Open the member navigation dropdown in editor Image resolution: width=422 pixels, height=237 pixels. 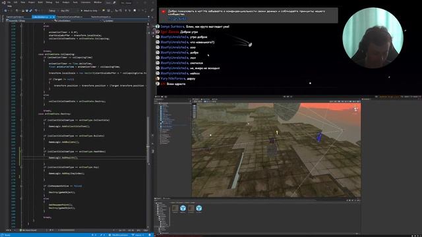click(x=125, y=20)
